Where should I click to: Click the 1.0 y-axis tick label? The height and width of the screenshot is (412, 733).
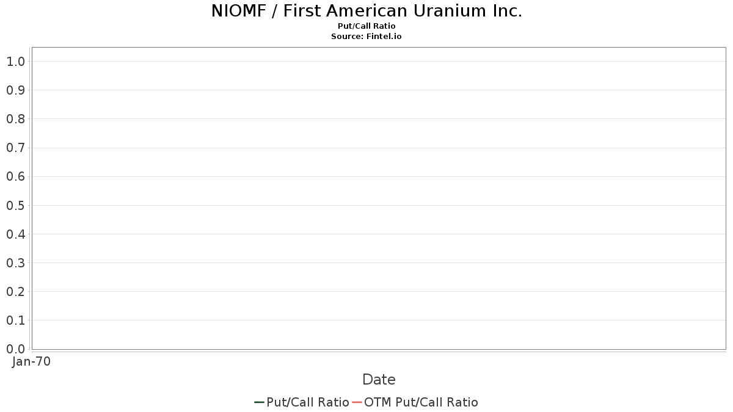[15, 62]
